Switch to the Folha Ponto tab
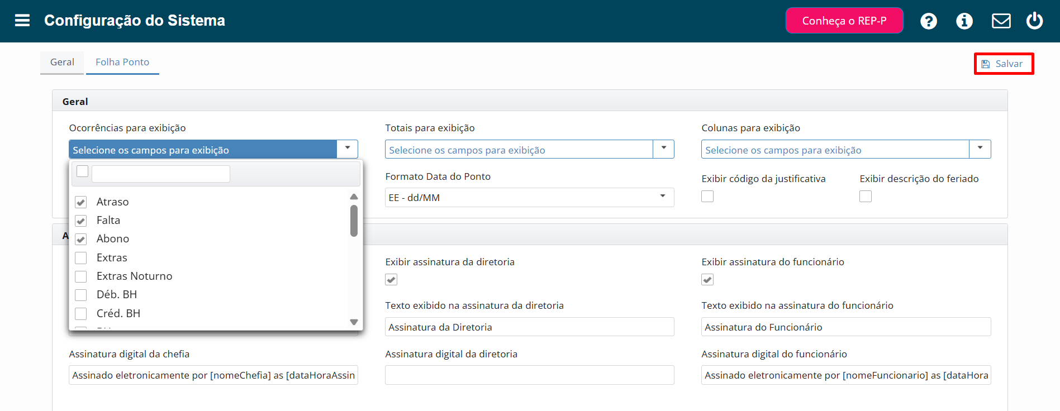Viewport: 1060px width, 411px height. pos(122,63)
